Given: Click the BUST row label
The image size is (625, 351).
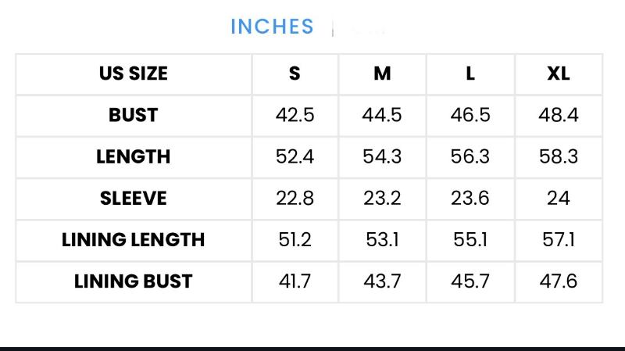Looking at the screenshot, I should 134,115.
